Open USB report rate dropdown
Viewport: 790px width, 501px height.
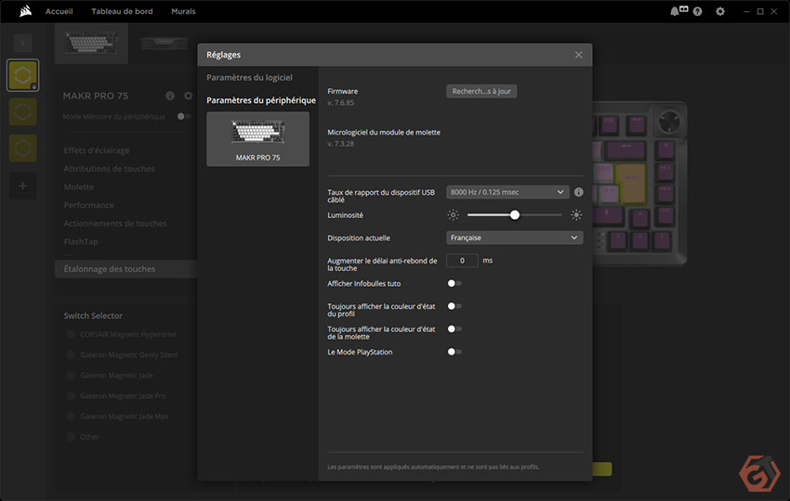(507, 192)
